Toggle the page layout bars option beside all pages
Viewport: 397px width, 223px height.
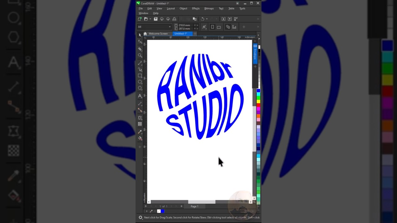[234, 27]
